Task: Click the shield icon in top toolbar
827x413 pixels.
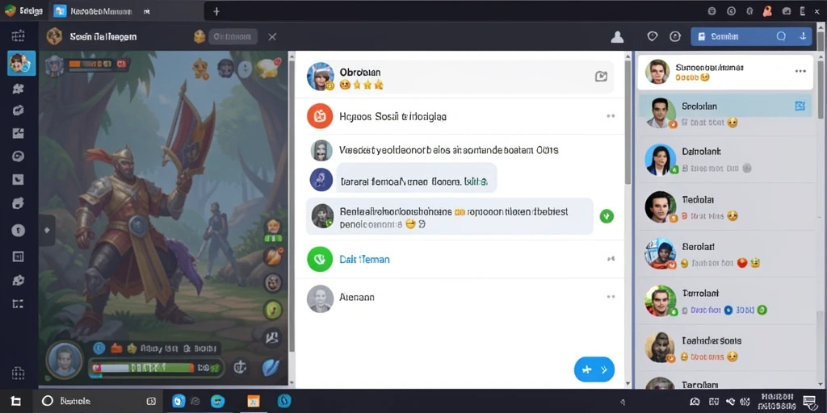Action: click(653, 36)
